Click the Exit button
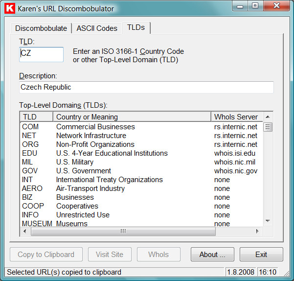The image size is (294, 281). [261, 255]
